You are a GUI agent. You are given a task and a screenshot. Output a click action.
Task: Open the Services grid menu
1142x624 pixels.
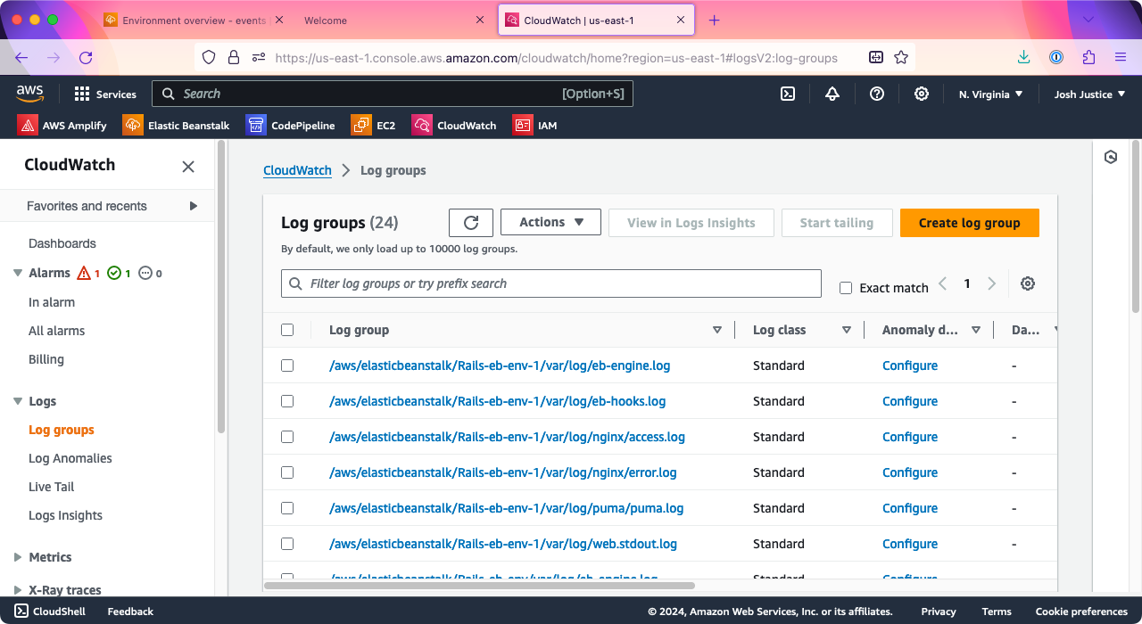click(x=105, y=94)
